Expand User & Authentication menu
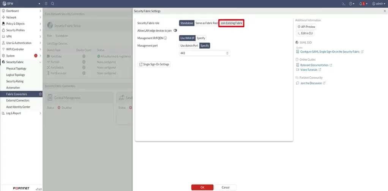The image size is (388, 191). point(21,43)
